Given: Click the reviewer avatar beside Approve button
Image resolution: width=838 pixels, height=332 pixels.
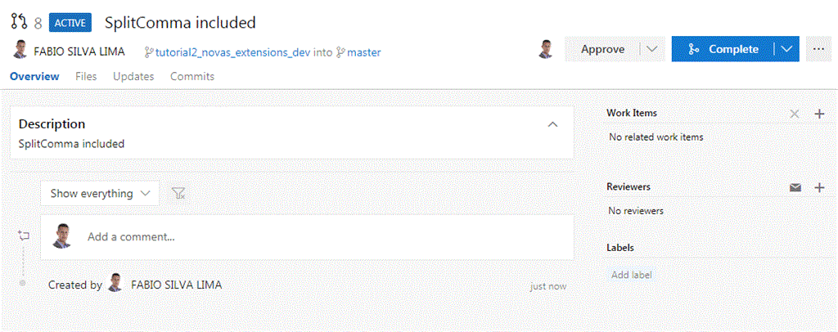Looking at the screenshot, I should [546, 49].
